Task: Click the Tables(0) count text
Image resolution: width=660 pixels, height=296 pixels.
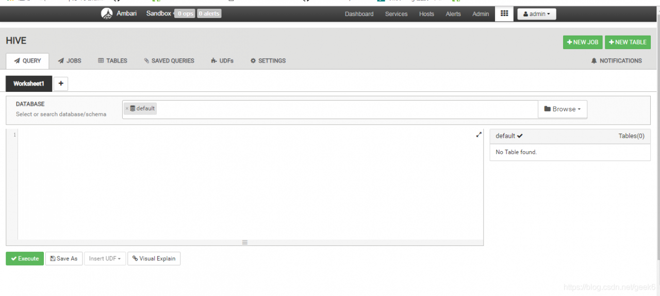Action: pos(631,136)
